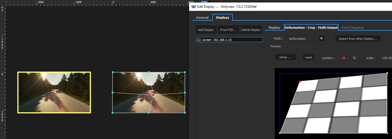
Task: Click the red position X value field
Action: 344,58
